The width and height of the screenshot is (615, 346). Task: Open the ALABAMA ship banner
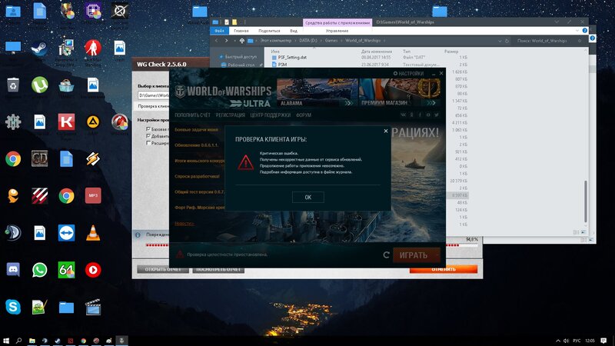pyautogui.click(x=317, y=92)
